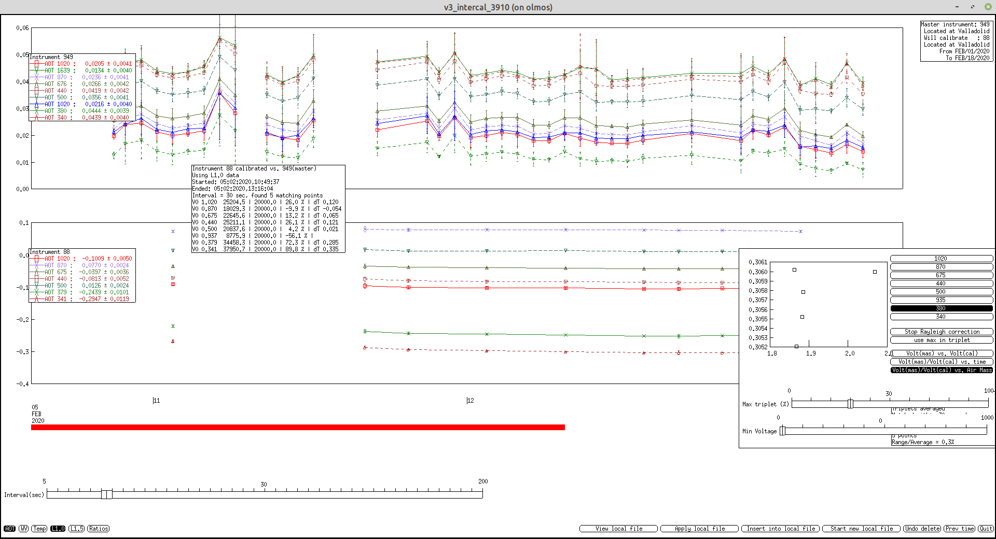Click Start new local file button
This screenshot has height=539, width=996.
(862, 529)
